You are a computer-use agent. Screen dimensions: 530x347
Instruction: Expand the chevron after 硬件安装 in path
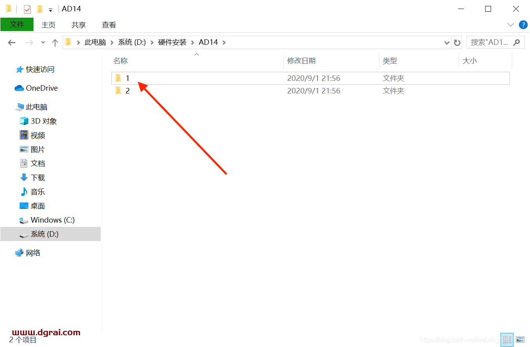[x=193, y=42]
